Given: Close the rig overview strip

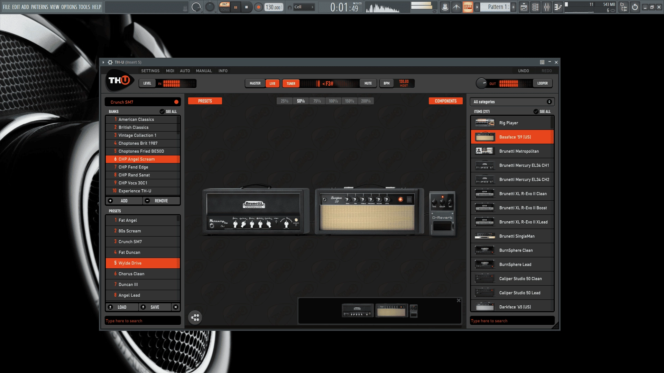Looking at the screenshot, I should [459, 300].
